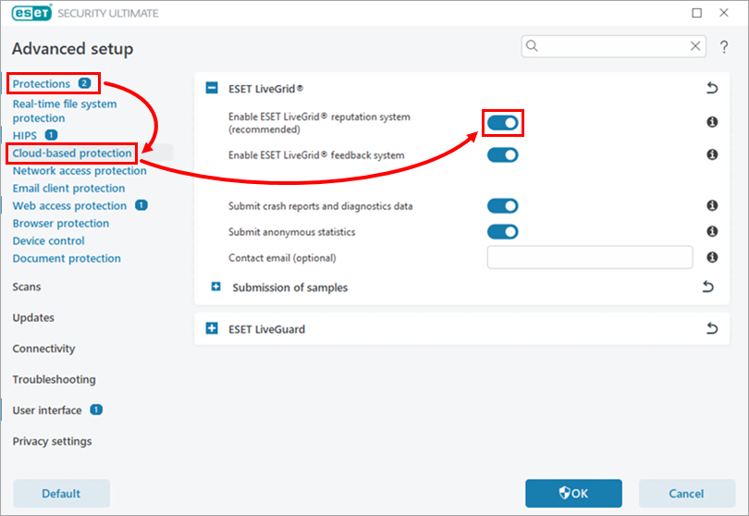749x516 pixels.
Task: Clear the search field with the X icon
Action: (x=695, y=46)
